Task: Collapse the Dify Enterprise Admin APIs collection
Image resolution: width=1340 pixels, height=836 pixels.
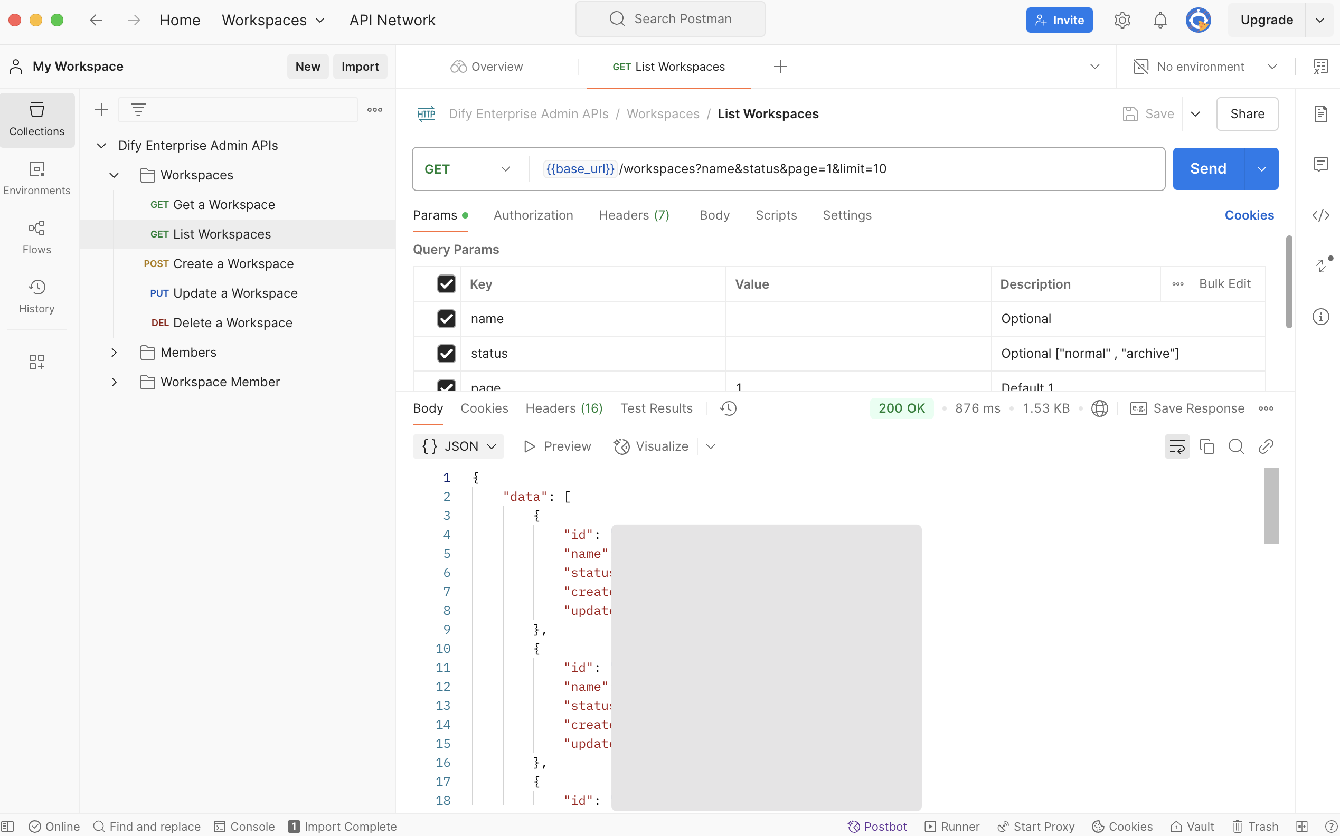Action: pos(101,146)
